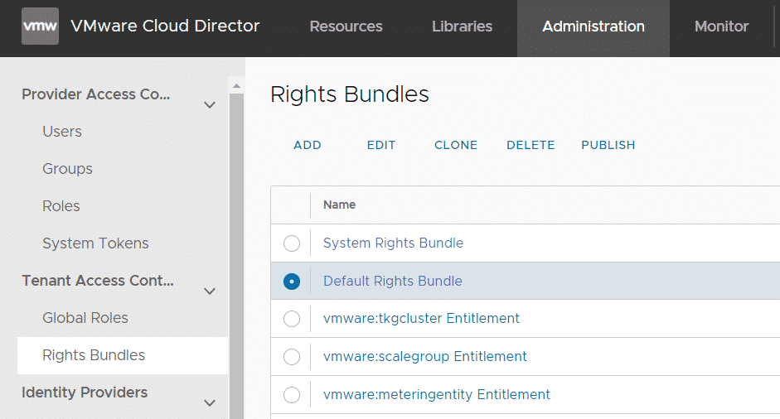Collapse the Provider Access Control section
The height and width of the screenshot is (419, 780).
(210, 105)
